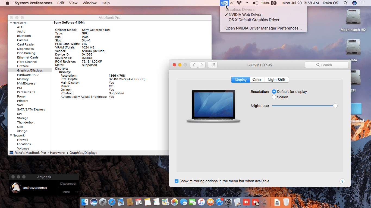371x208 pixels.
Task: Open the Apple menu
Action: (x=7, y=3)
